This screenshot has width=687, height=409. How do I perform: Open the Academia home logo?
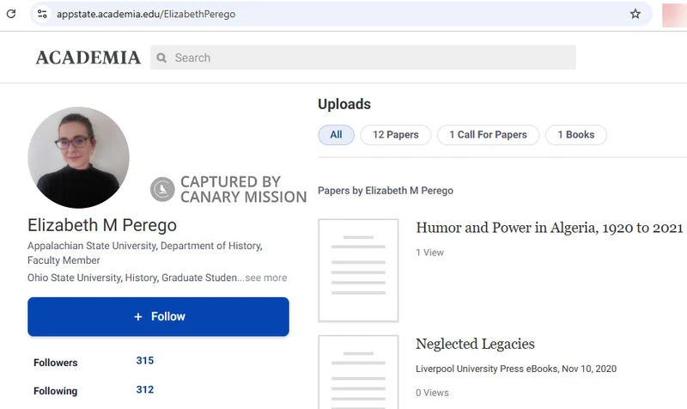(x=88, y=58)
